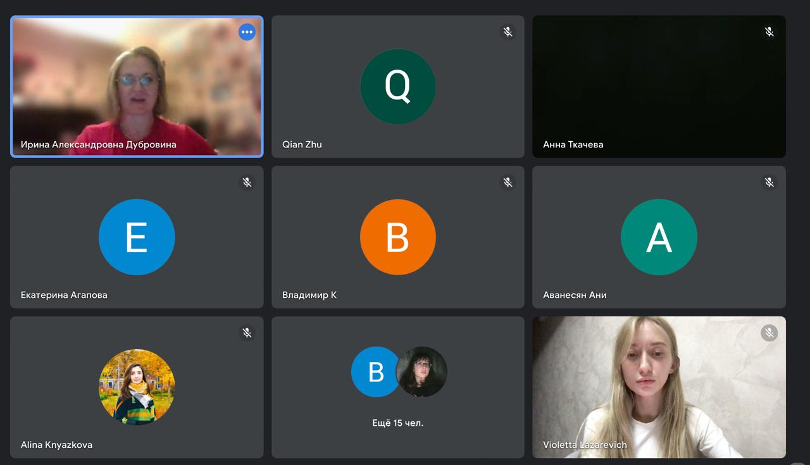
Task: Click muted mic icon on Владимир К tile
Action: [x=508, y=182]
